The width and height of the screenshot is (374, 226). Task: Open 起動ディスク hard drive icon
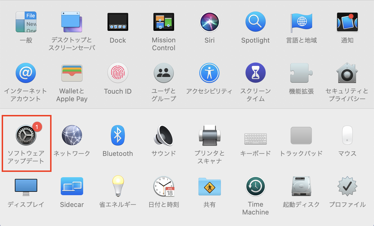301,186
